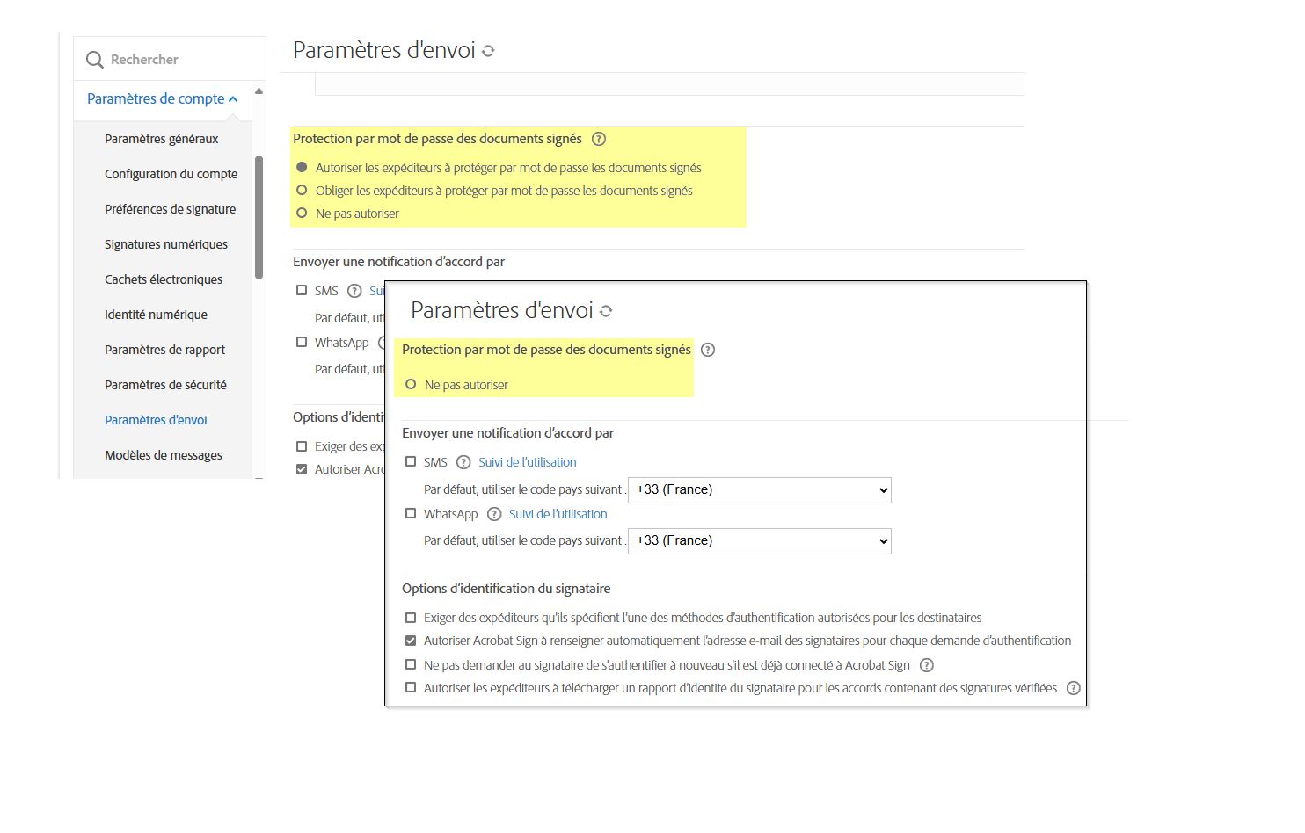
Task: Open help icon for top Protection par mot de passe
Action: pos(599,139)
